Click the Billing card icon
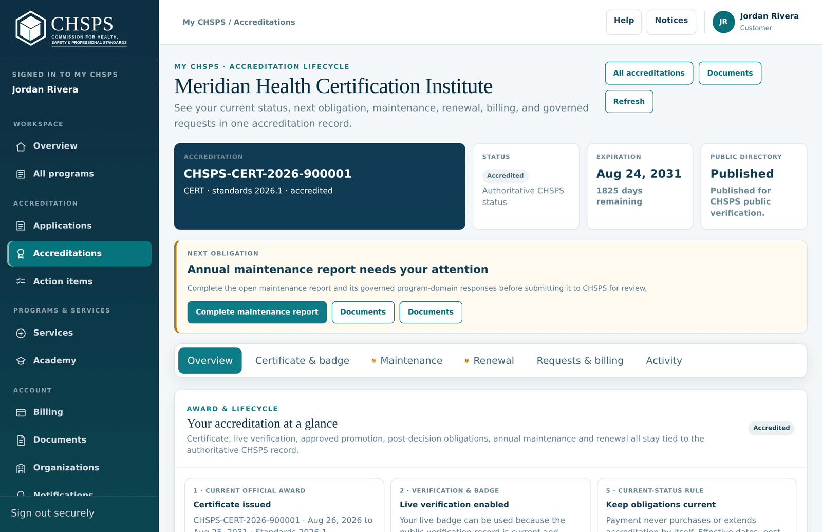 pos(21,412)
